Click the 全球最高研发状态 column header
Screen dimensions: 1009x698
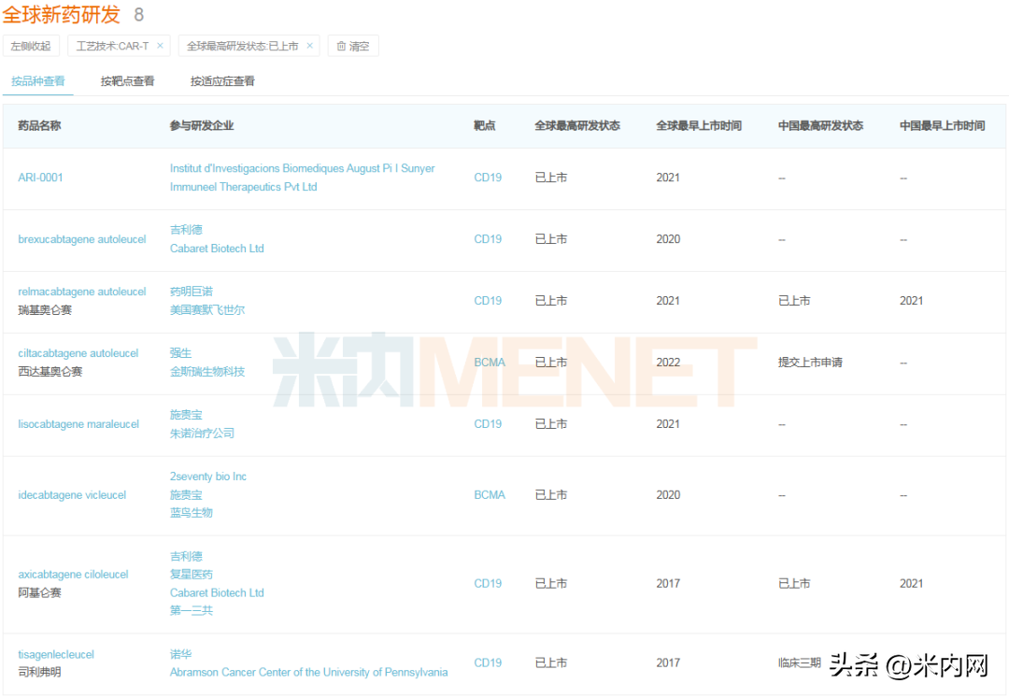pyautogui.click(x=577, y=125)
